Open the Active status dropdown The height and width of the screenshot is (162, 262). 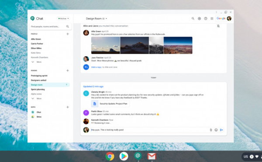pos(63,18)
